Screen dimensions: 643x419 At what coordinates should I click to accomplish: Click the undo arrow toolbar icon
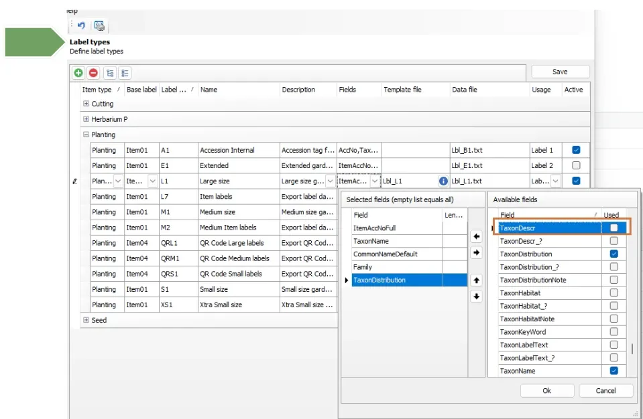click(81, 25)
